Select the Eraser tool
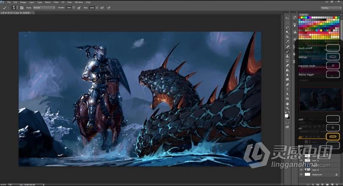Image resolution: width=343 pixels, height=186 pixels. click(287, 65)
